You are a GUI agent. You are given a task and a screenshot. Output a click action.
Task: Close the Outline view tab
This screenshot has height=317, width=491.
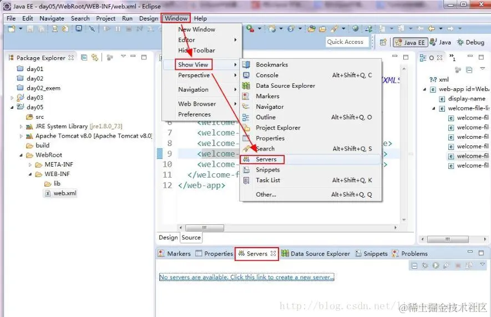click(x=439, y=58)
